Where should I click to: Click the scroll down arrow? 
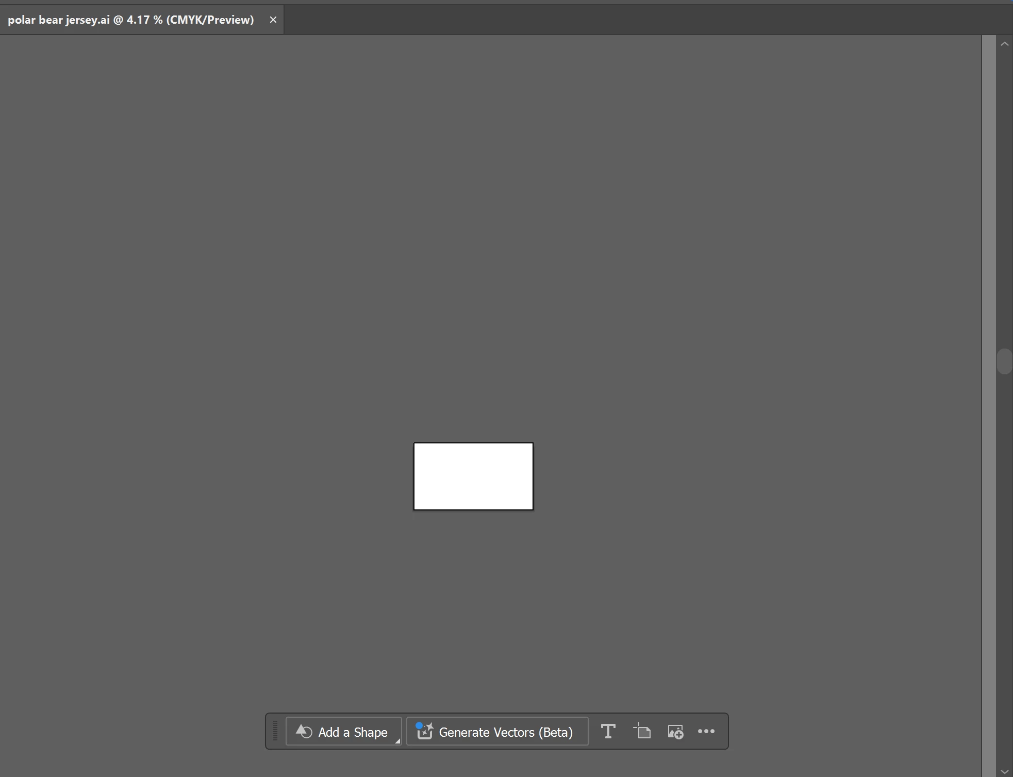[1004, 771]
